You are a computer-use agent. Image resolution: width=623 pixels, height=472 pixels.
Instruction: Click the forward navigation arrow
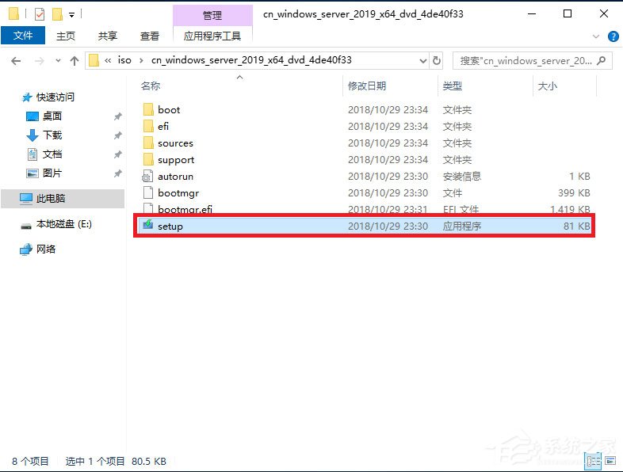40,61
